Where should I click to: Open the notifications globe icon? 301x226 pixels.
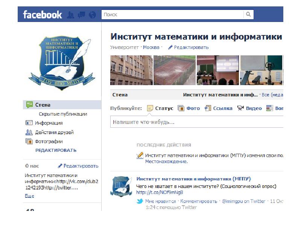(93, 15)
